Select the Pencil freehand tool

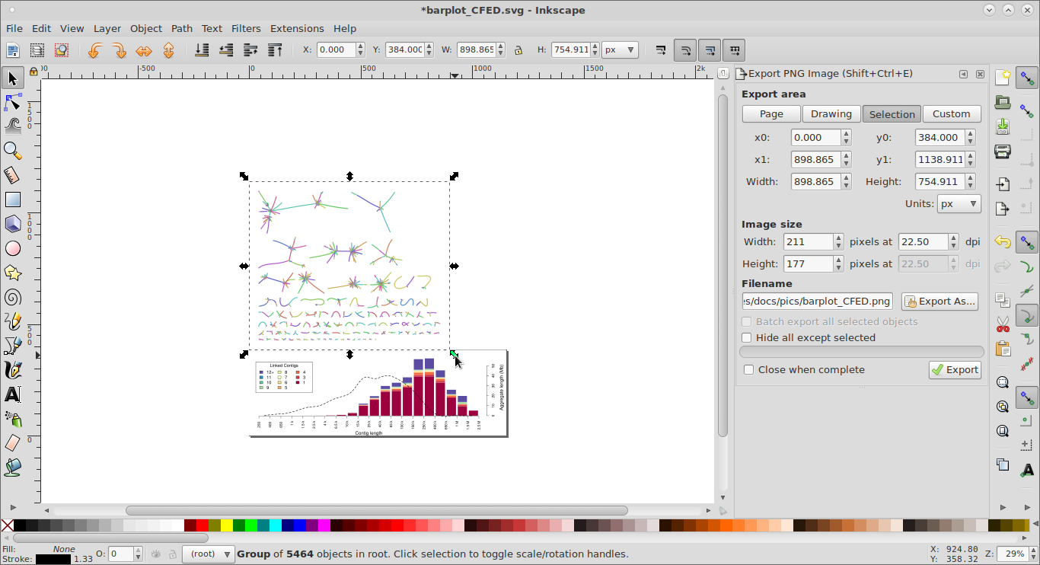pos(13,321)
